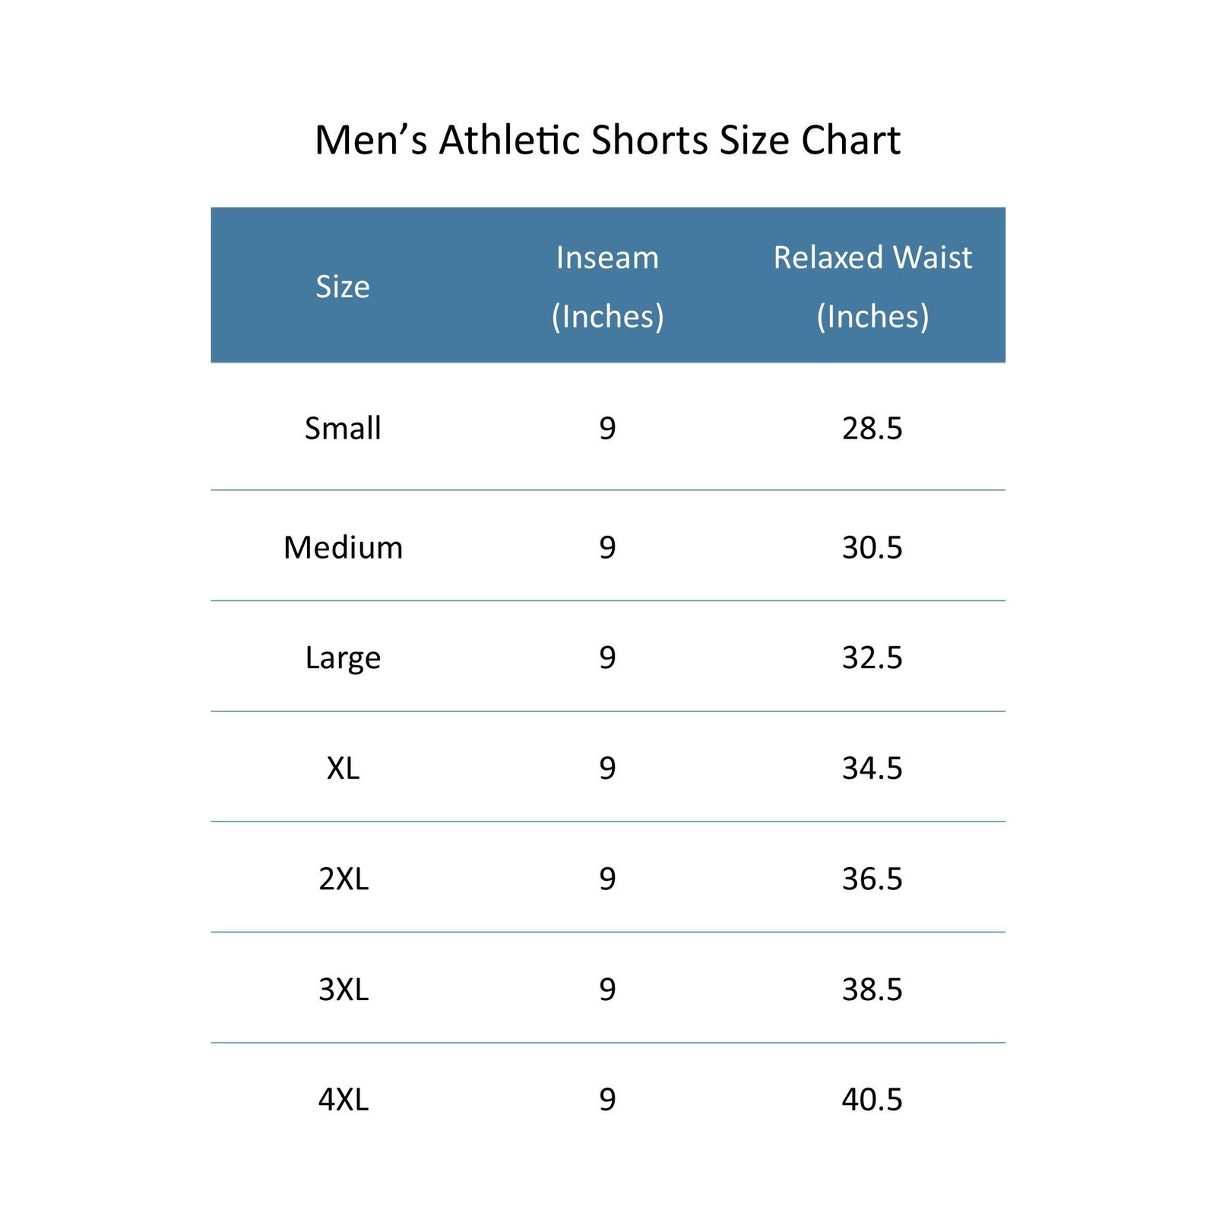Select the inseam value in the 4XL row
Screen dimensions: 1216x1216
click(x=607, y=1100)
